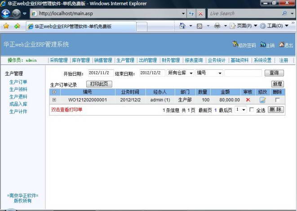
Task: Click the 新增 add button
Action: coord(278,84)
